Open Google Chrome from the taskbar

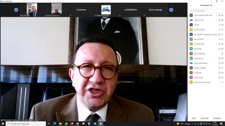[66, 124]
